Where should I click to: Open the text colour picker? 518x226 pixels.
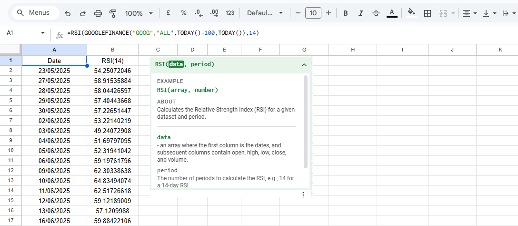[x=392, y=13]
